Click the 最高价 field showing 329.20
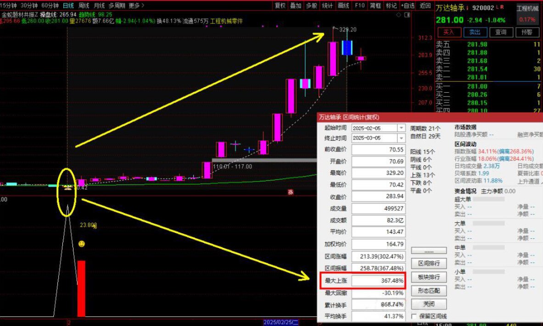 378,173
